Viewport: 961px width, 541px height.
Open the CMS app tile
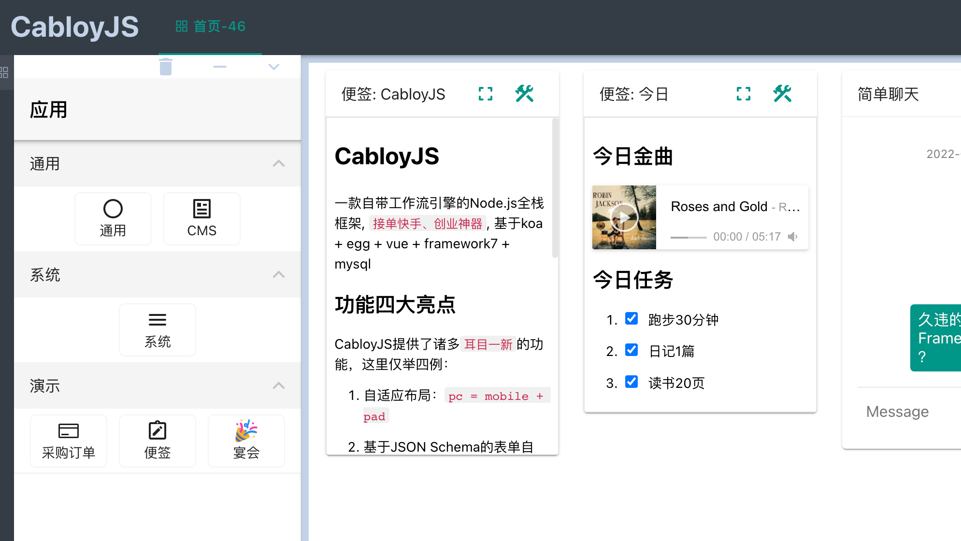point(202,218)
